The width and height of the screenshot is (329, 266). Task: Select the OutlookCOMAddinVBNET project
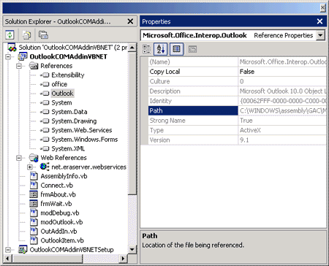68,57
